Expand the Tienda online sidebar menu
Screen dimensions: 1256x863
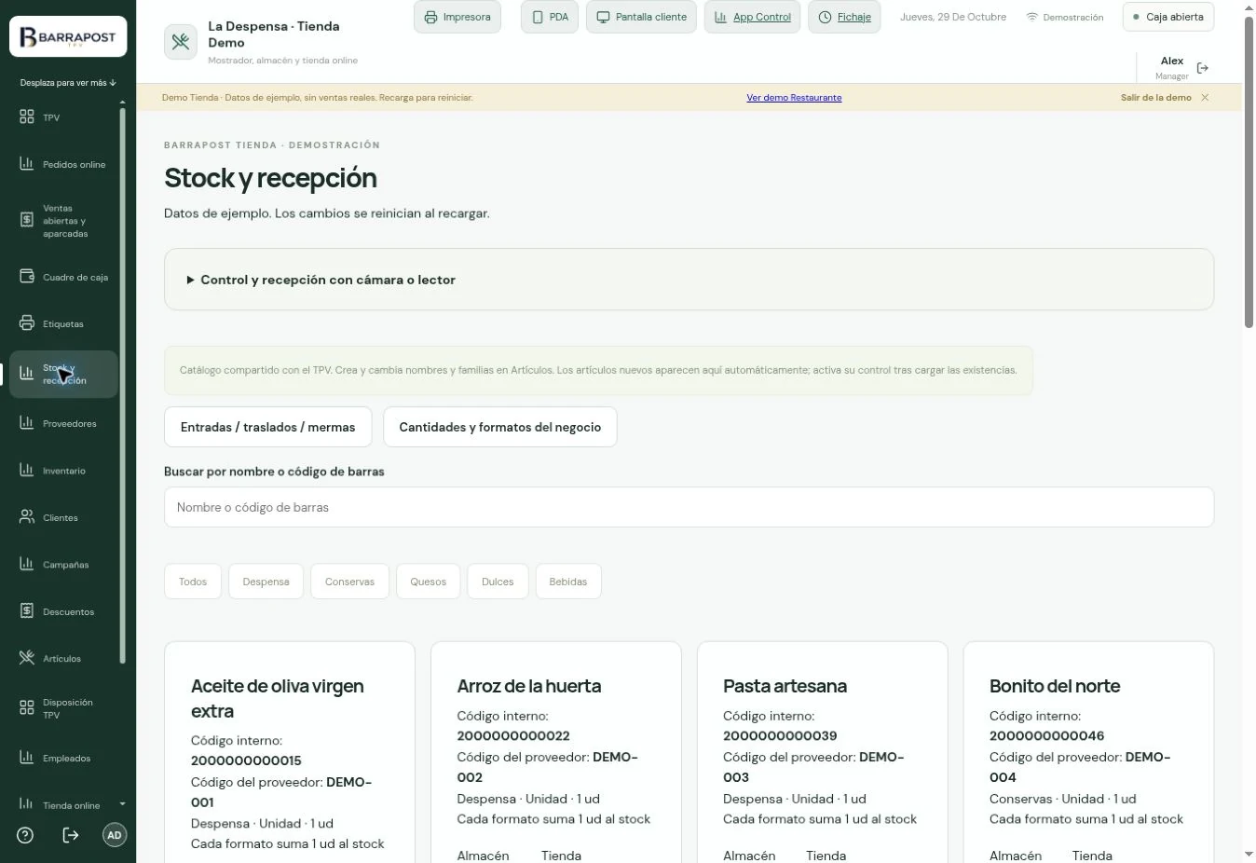[x=122, y=805]
